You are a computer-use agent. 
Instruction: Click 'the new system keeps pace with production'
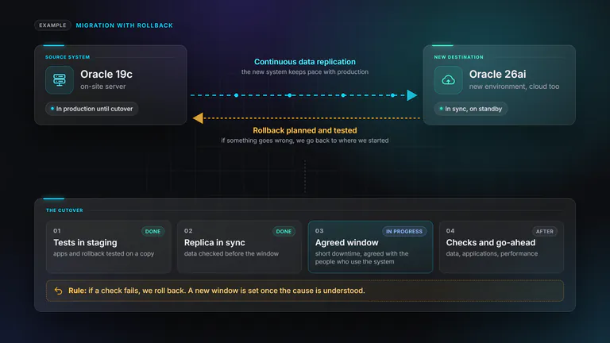coord(305,72)
